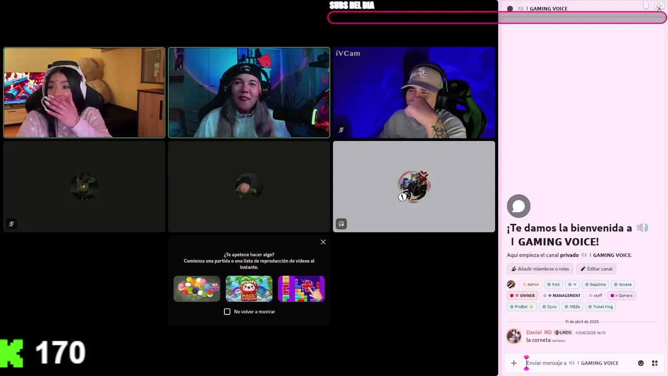Select the Admin role chip
This screenshot has height=376, width=668.
[x=530, y=285]
